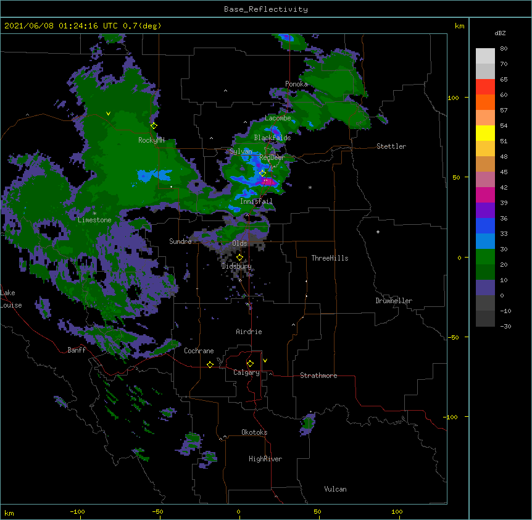Select the yellow diamond marker above Calgary label

(250, 364)
